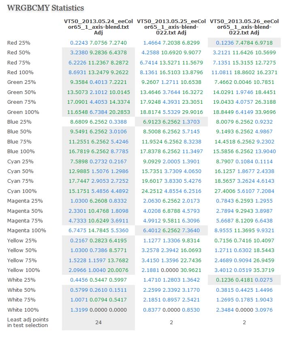Click the 'Least adj points in test selection' label
The height and width of the screenshot is (340, 297).
28,323
